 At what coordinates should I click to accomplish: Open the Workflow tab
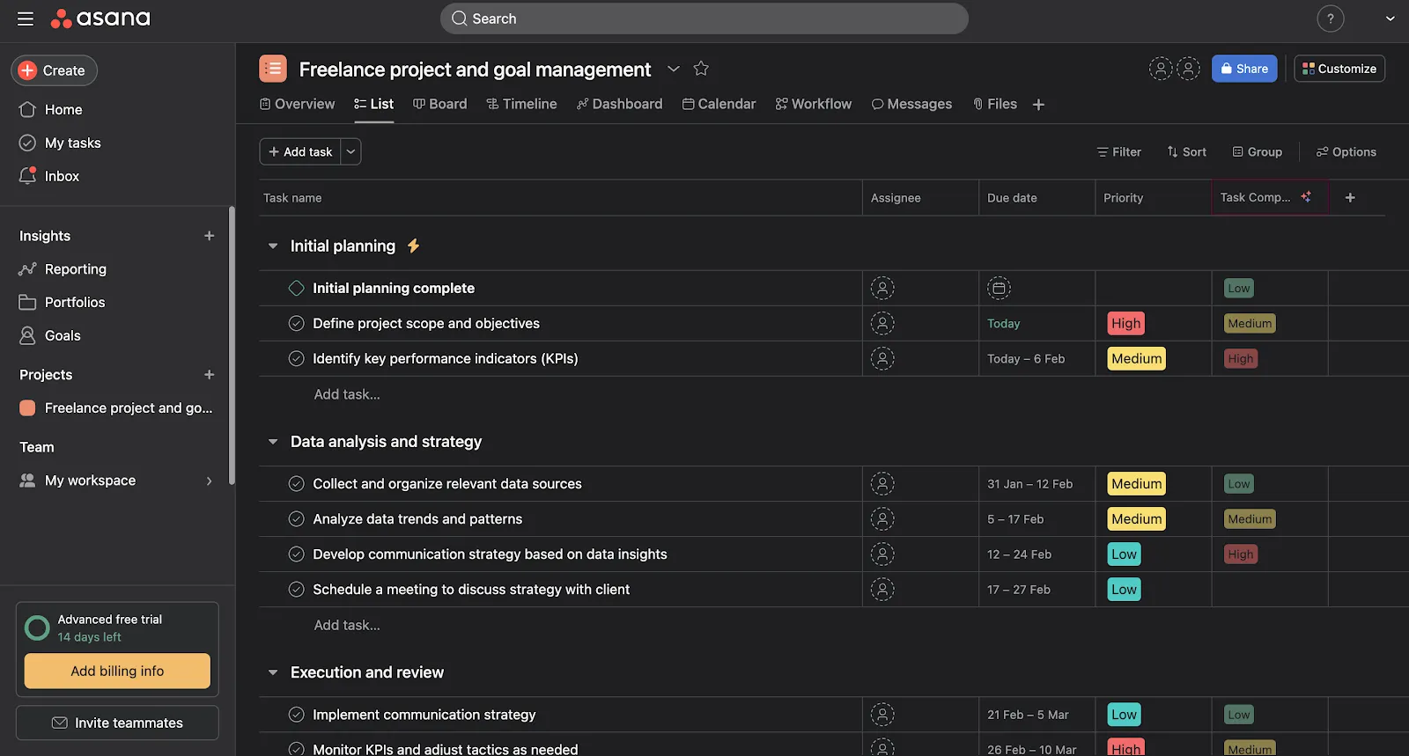(x=813, y=104)
